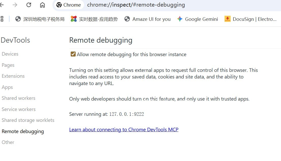This screenshot has height=161, width=281.
Task: Open the 深圳地税电子税务局 bookmark
Action: coord(40,19)
